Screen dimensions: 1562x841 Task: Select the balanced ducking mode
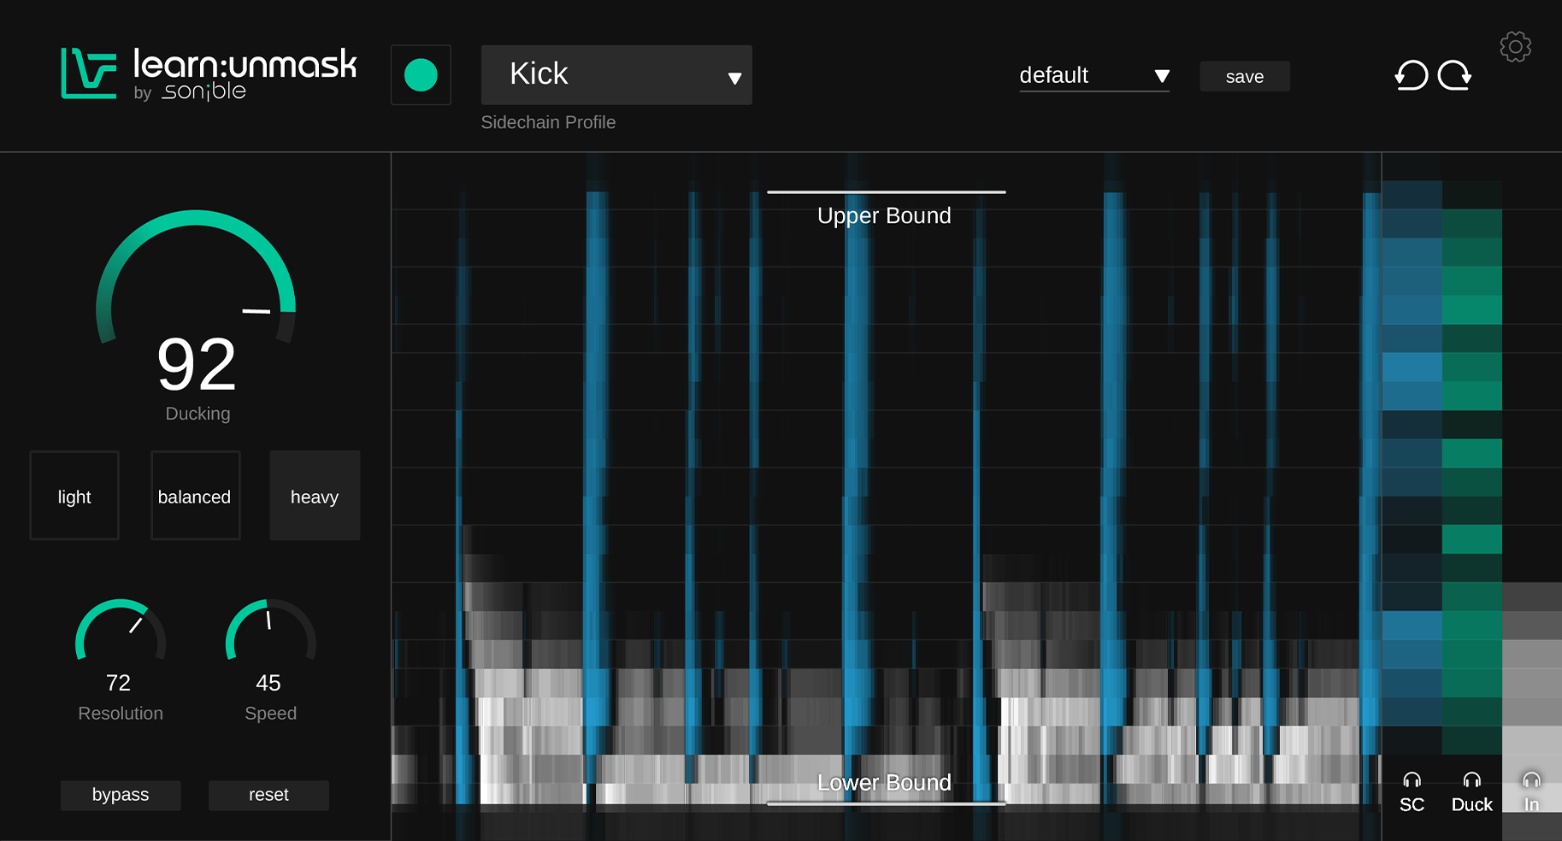(x=195, y=496)
